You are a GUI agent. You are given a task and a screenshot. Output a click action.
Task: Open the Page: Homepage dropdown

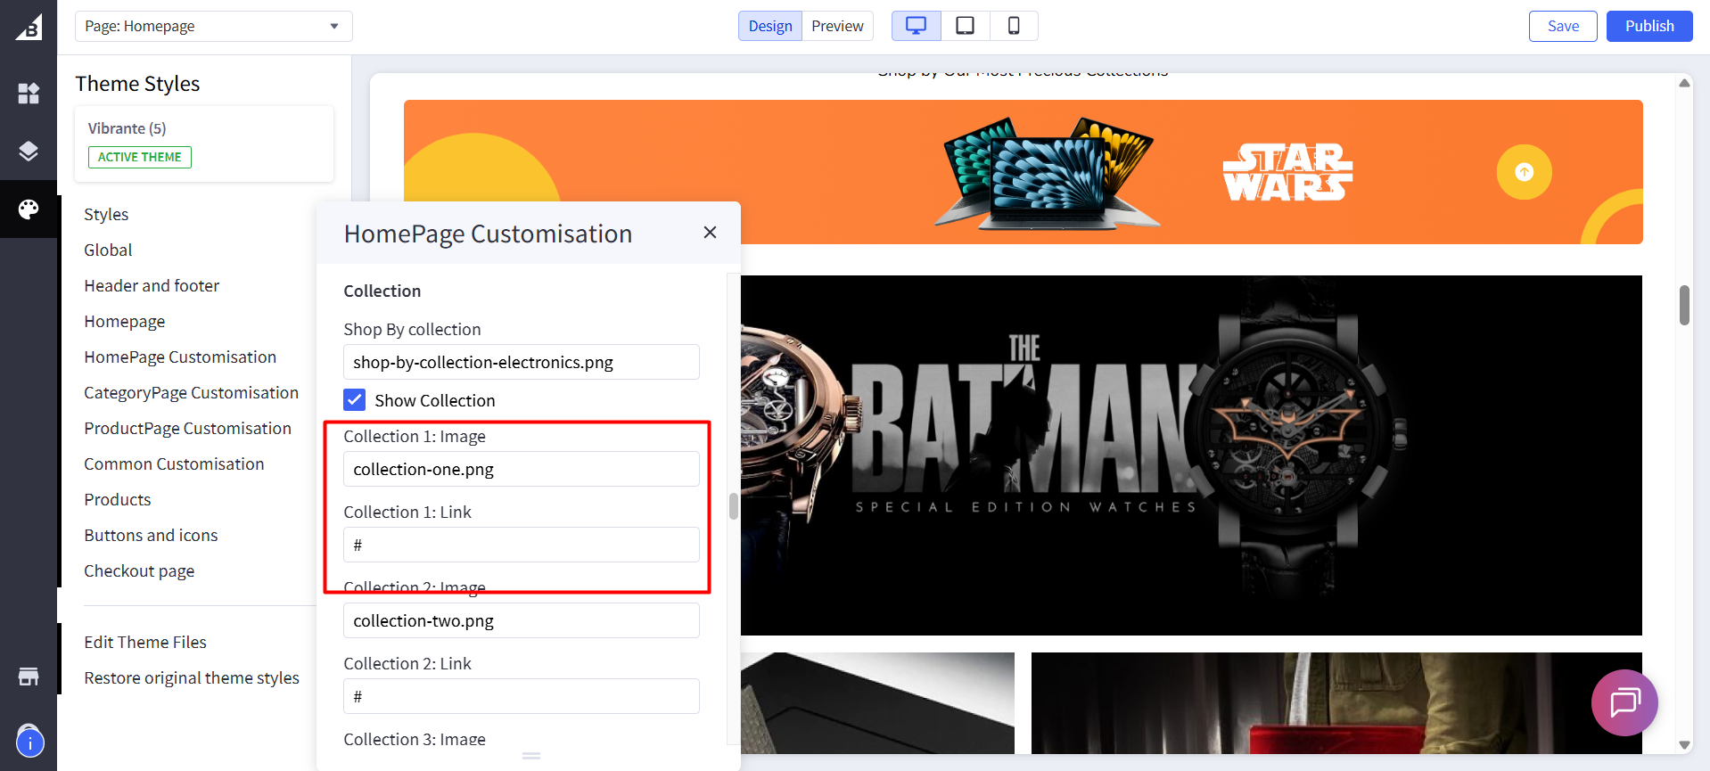click(214, 26)
